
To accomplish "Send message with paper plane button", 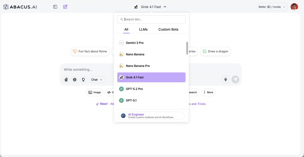I will [235, 80].
